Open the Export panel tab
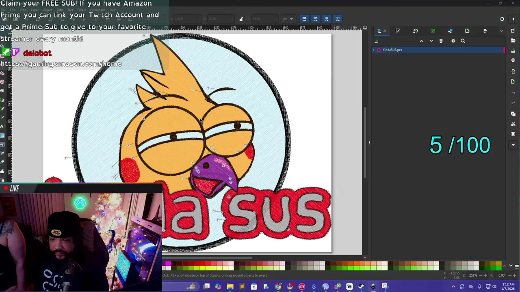Viewport: 520px width, 292px height. point(467,31)
